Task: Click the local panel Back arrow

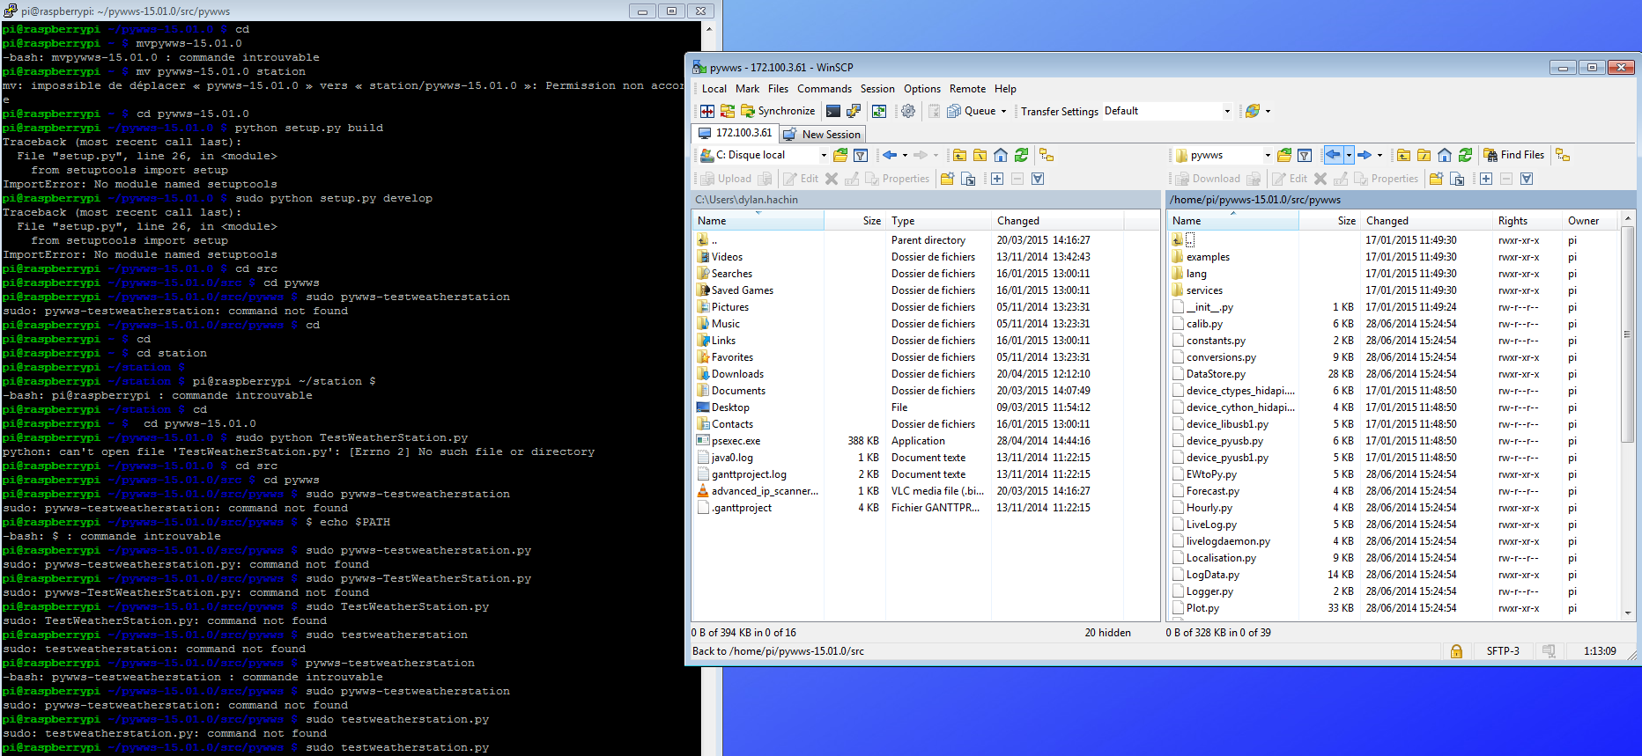Action: (891, 155)
